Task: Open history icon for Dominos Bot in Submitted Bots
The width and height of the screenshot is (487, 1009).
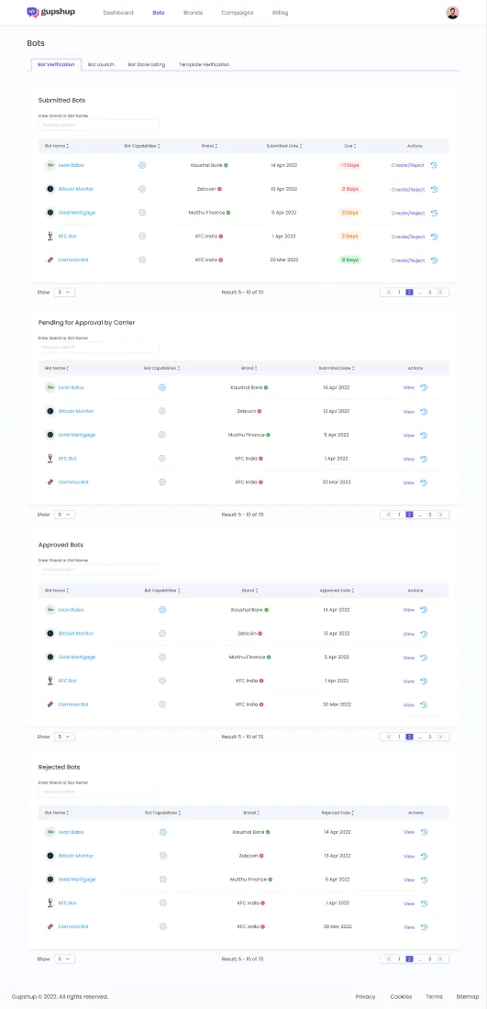Action: click(434, 261)
